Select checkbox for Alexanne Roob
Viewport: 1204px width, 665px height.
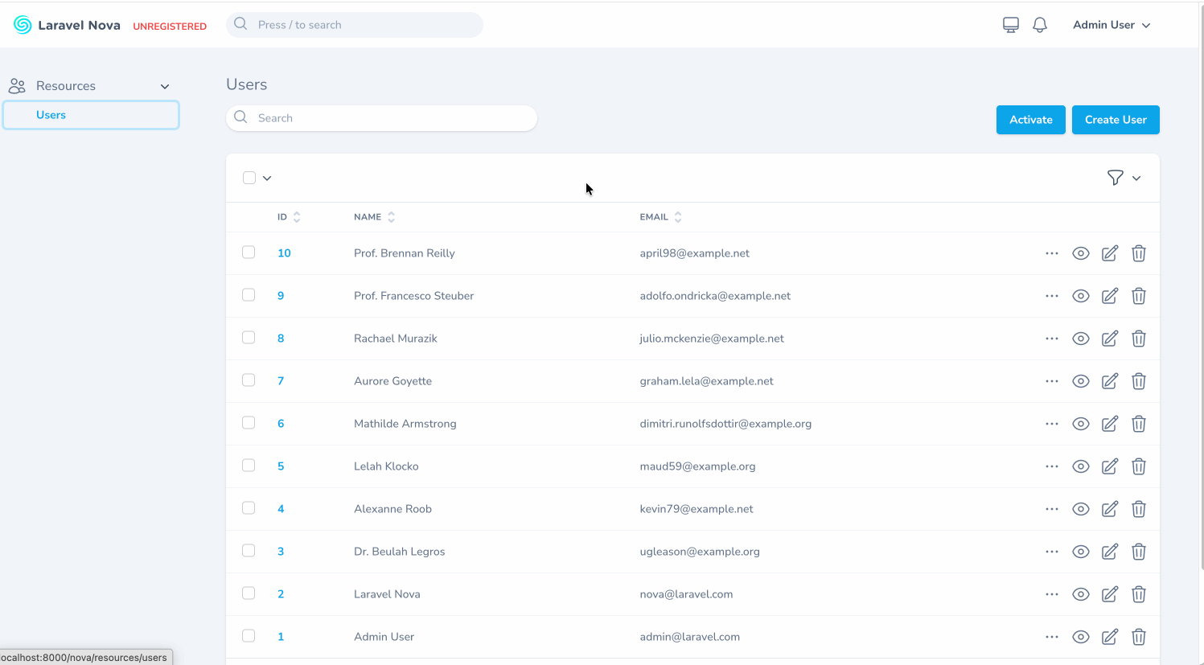coord(249,508)
